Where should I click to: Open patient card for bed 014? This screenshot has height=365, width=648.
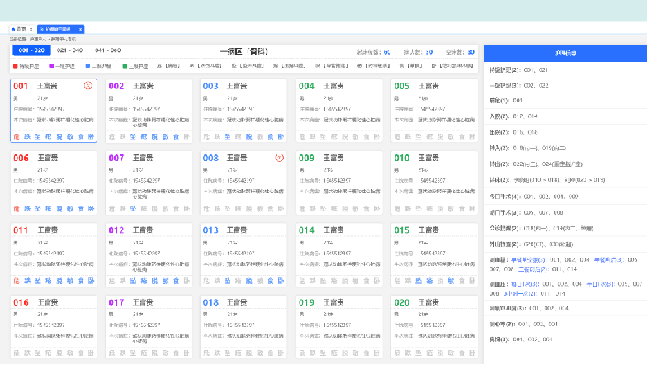[x=340, y=255]
